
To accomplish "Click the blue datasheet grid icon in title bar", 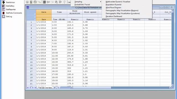I will tap(28, 7).
